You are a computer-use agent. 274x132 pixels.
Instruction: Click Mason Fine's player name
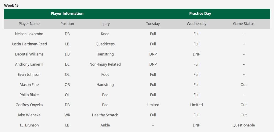[29, 85]
